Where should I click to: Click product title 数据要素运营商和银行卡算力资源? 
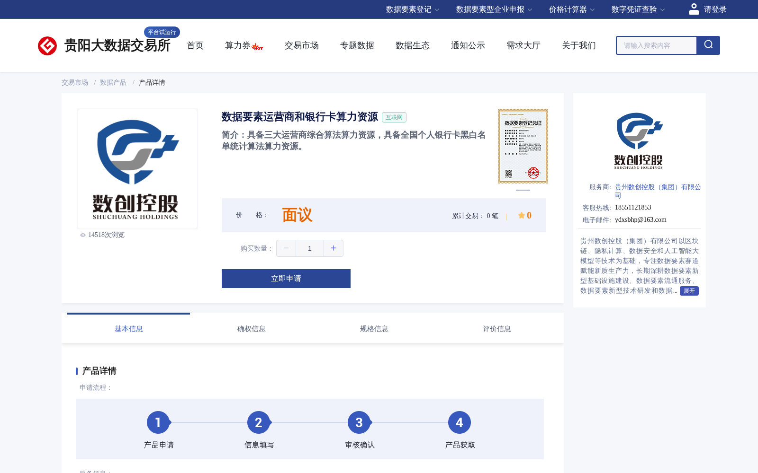click(x=300, y=117)
